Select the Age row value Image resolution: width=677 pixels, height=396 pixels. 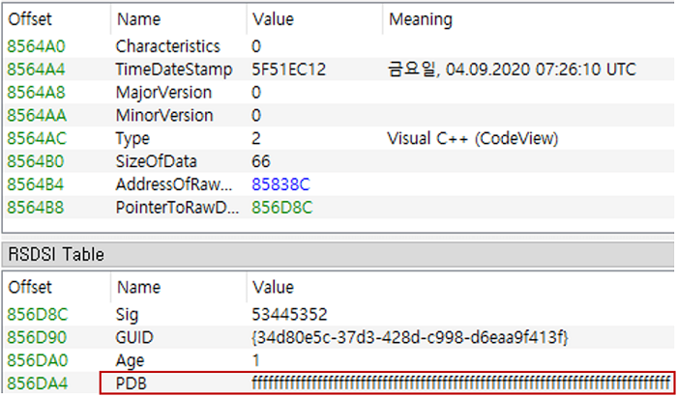pos(256,360)
